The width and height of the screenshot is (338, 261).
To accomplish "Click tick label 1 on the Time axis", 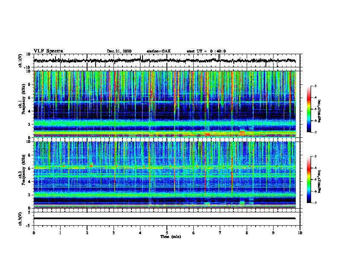I will click(60, 233).
